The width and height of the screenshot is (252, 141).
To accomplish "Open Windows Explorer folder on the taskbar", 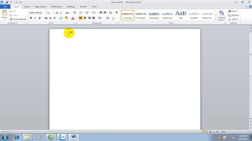I will (x=27, y=137).
